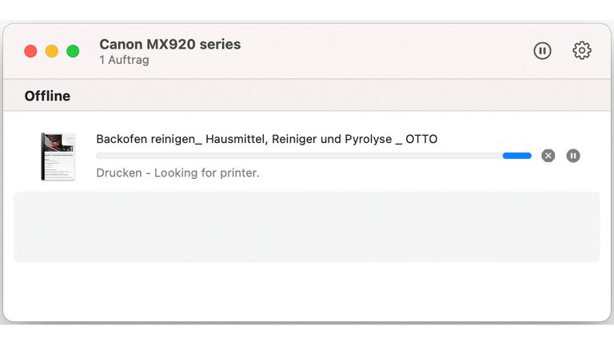This screenshot has width=614, height=345.
Task: Select the Backofen reinigen job title
Action: [x=240, y=139]
